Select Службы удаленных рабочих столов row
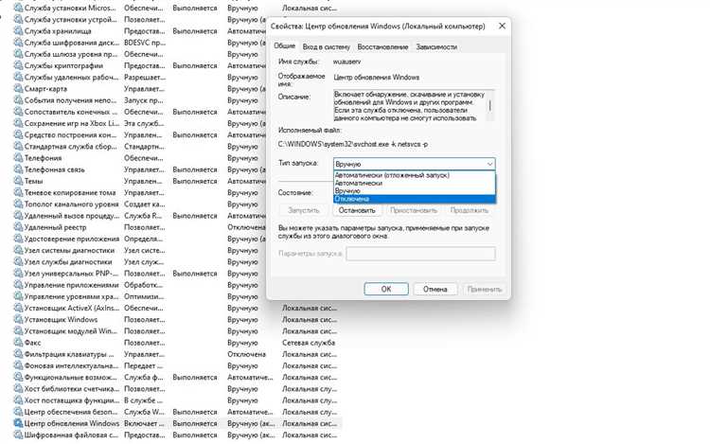The width and height of the screenshot is (710, 444). 140,78
